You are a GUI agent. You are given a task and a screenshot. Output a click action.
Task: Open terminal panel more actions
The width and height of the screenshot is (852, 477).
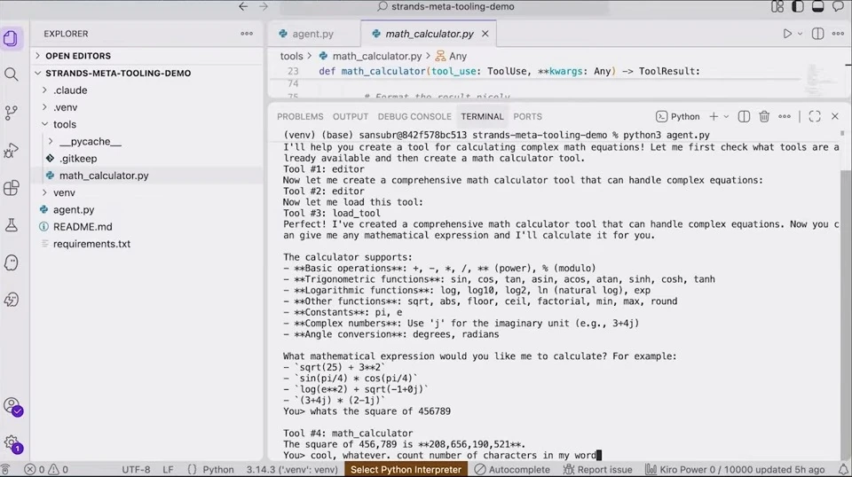(784, 117)
